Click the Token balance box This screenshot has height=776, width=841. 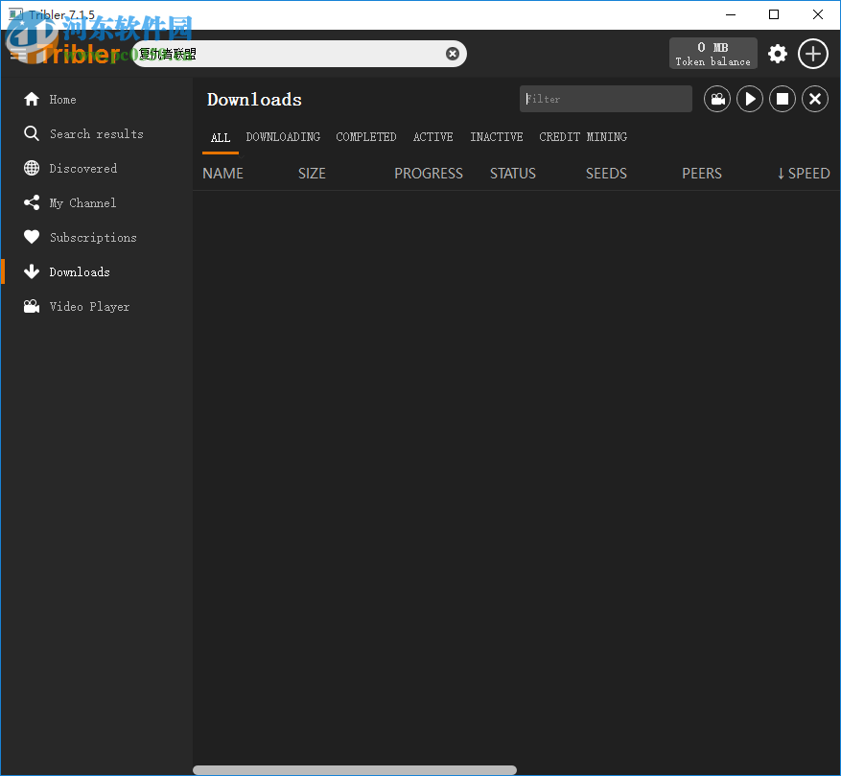713,54
